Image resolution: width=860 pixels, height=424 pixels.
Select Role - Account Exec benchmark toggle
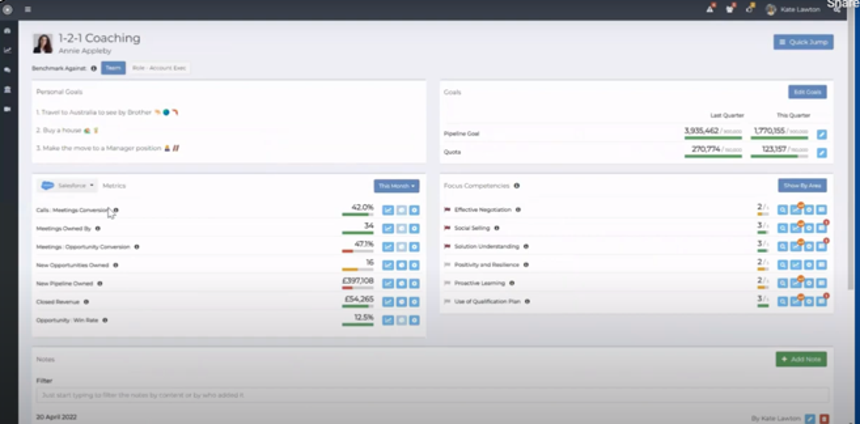(159, 68)
